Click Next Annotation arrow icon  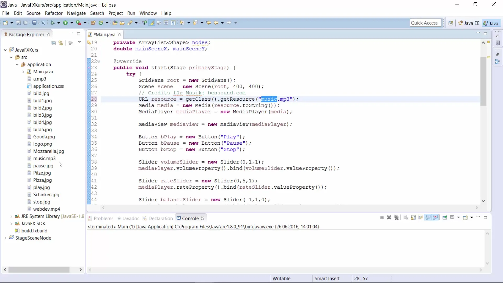[182, 23]
